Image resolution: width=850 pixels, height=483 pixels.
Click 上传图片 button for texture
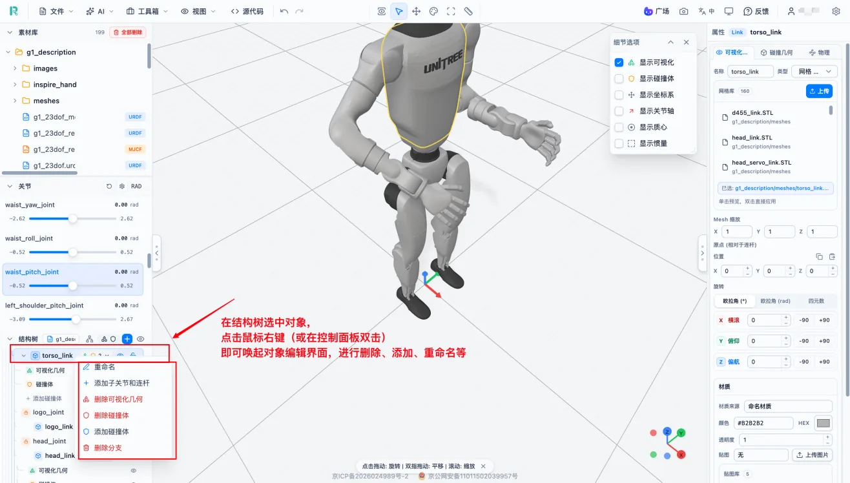tap(812, 455)
